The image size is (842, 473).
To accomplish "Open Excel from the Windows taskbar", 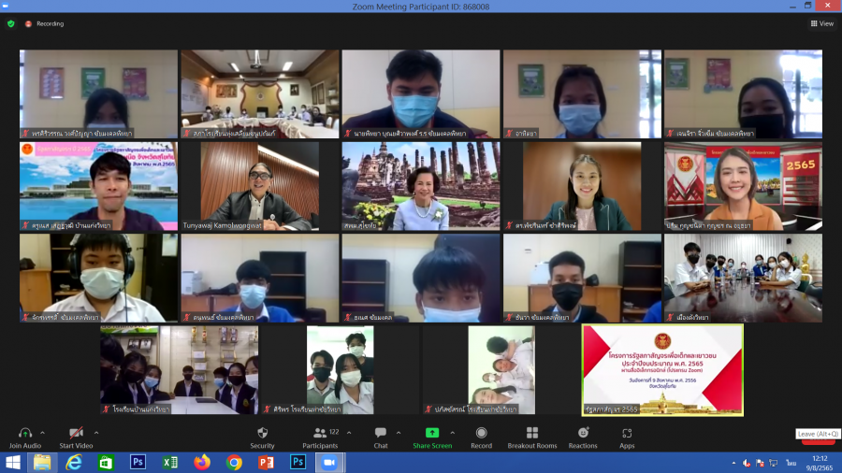I will (169, 462).
